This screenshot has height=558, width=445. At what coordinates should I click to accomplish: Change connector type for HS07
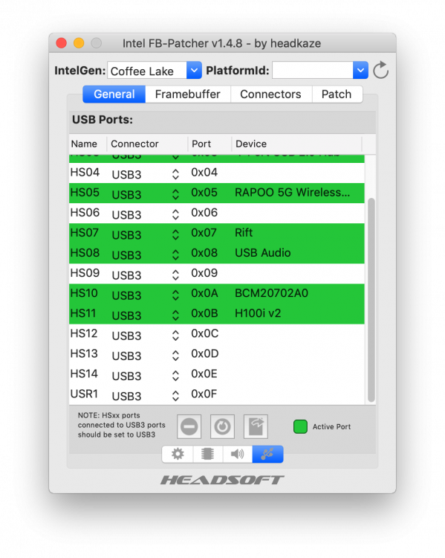[175, 234]
